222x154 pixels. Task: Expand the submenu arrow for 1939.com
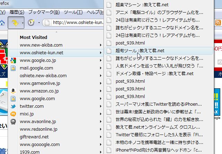pos(100,152)
